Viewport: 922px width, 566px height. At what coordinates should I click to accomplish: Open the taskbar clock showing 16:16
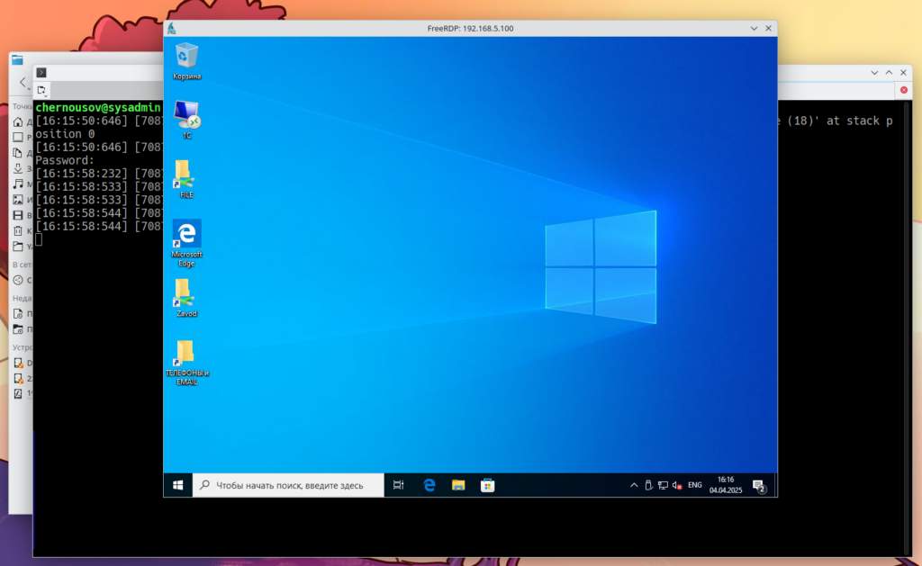click(725, 485)
